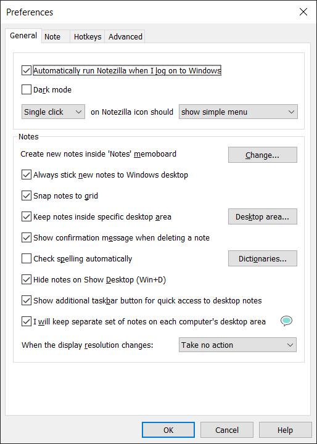Click the Change... memoboard button

[x=263, y=155]
